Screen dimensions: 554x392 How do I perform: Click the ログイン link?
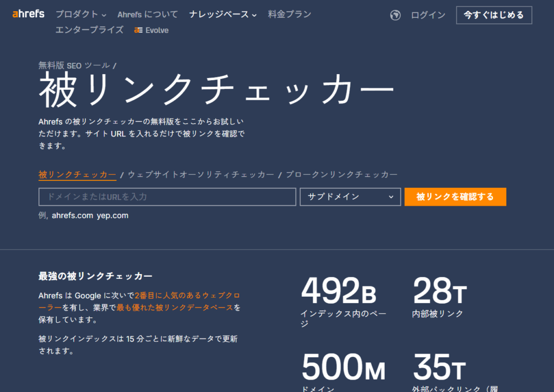coord(428,15)
